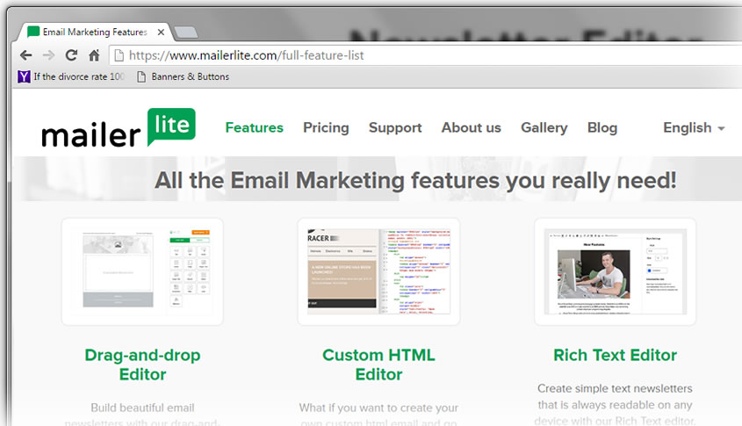742x426 pixels.
Task: Click the 'If the divorce rate' bookmark text
Action: tap(78, 76)
